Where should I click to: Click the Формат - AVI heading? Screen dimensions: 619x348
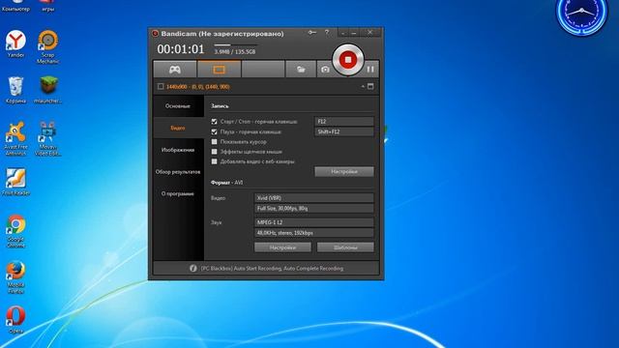click(227, 183)
